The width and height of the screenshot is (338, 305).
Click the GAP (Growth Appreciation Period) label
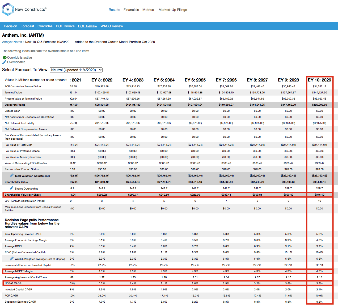click(x=25, y=201)
